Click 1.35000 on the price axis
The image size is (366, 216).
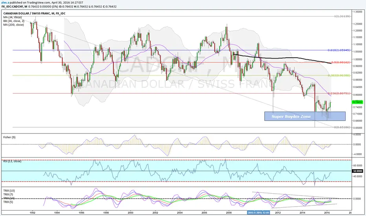(x=358, y=11)
